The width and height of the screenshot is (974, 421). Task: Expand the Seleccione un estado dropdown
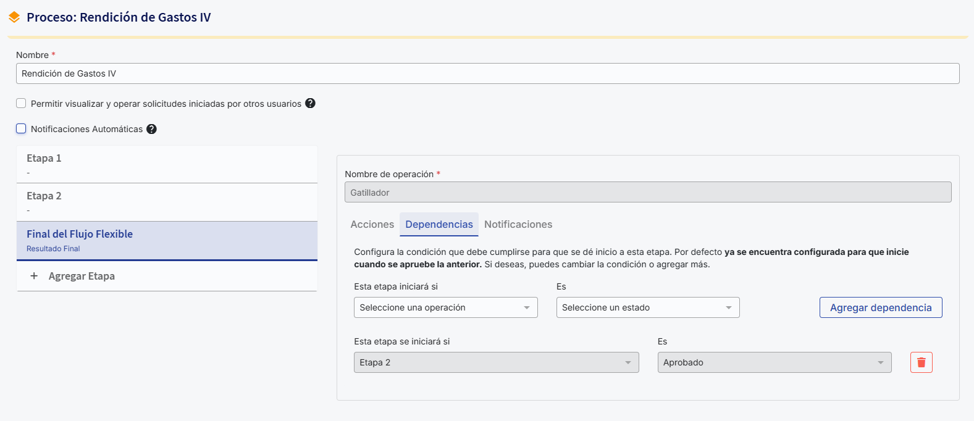647,307
